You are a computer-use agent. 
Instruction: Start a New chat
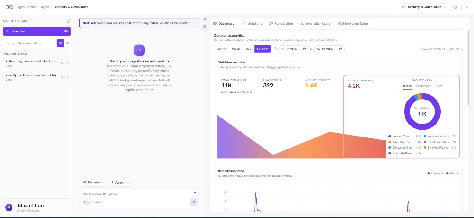37,31
